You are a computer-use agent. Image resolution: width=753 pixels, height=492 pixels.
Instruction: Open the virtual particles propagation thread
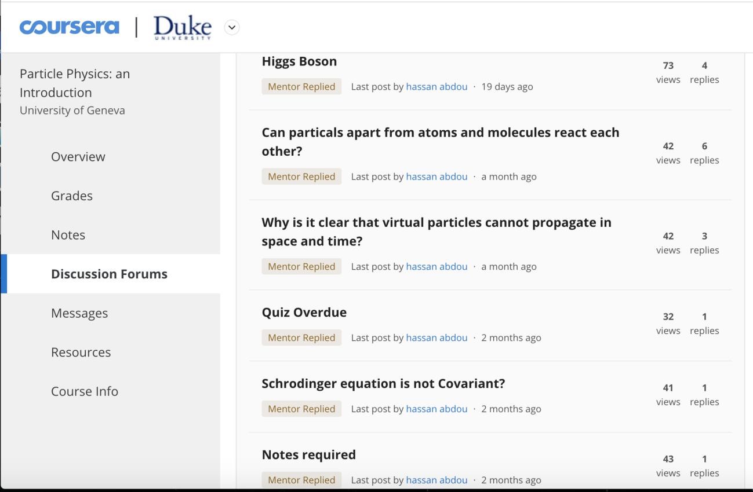436,231
